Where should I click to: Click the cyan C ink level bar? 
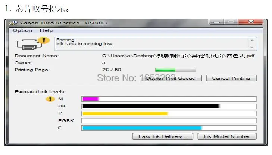(169, 128)
